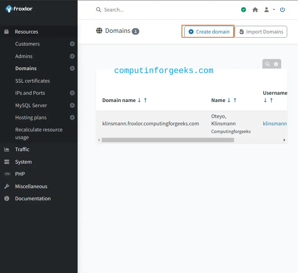Click the Create domain button
Screen dimensions: 298x273
pyautogui.click(x=209, y=32)
